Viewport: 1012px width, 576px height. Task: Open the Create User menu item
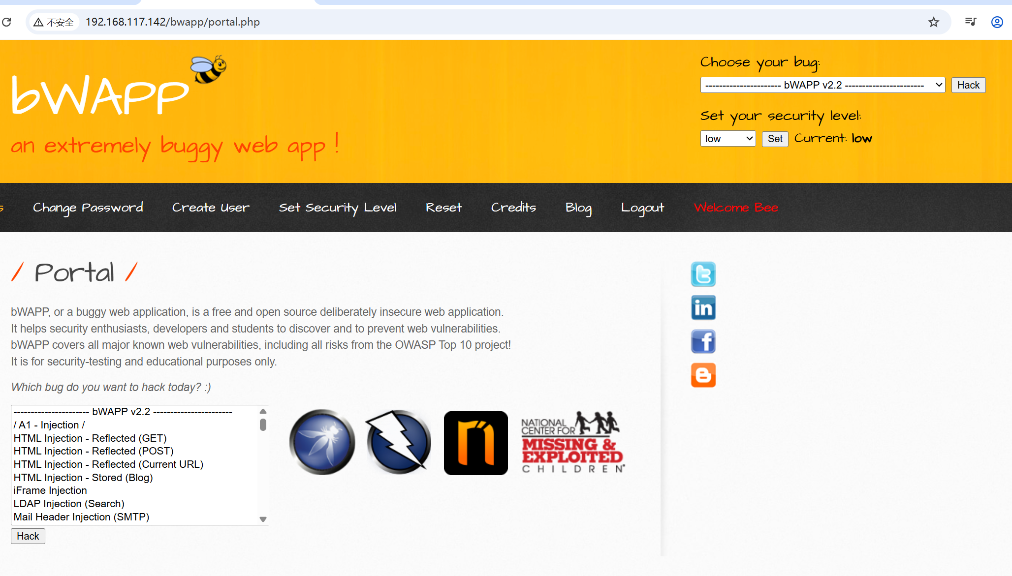point(211,208)
